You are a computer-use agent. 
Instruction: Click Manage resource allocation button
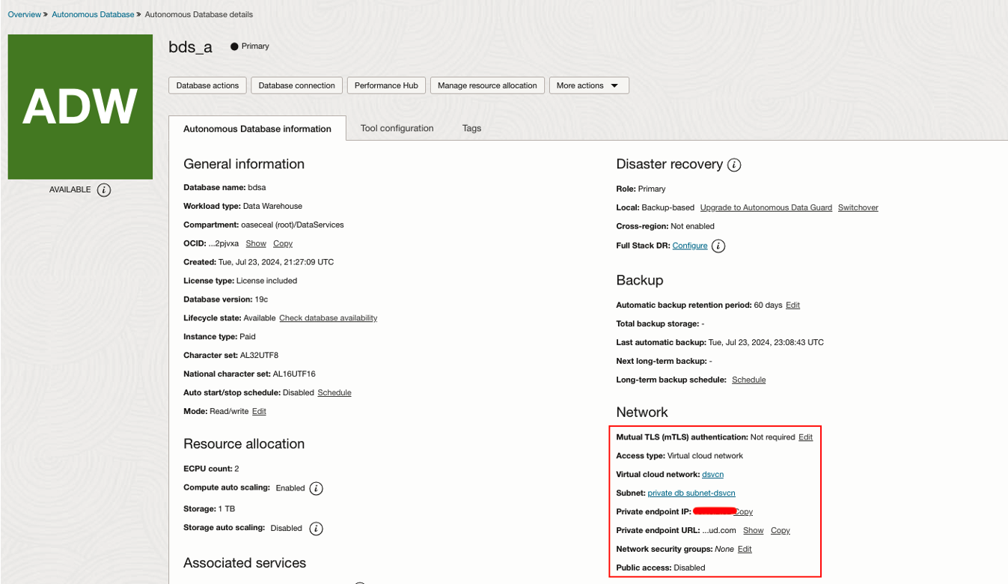pos(487,85)
